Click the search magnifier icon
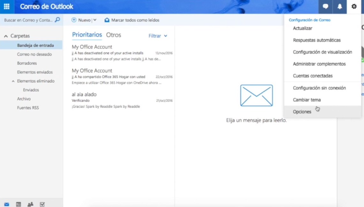The height and width of the screenshot is (207, 364). [57, 20]
